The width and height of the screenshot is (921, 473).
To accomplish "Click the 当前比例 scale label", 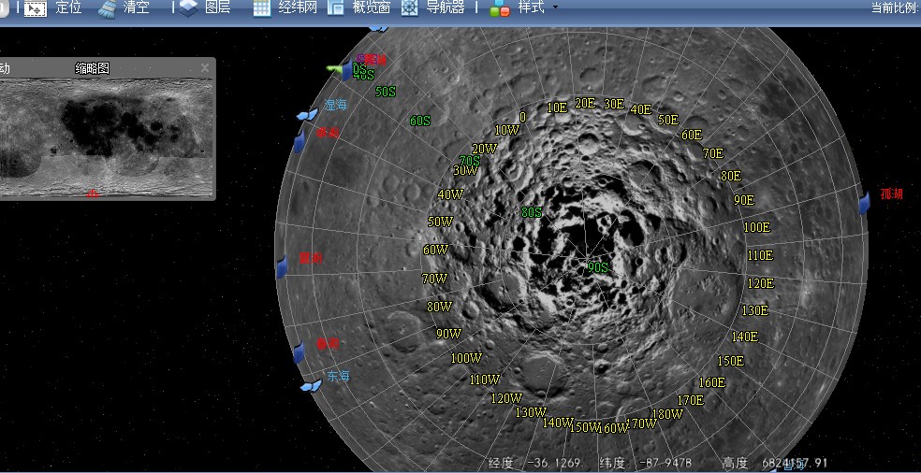I will (895, 8).
